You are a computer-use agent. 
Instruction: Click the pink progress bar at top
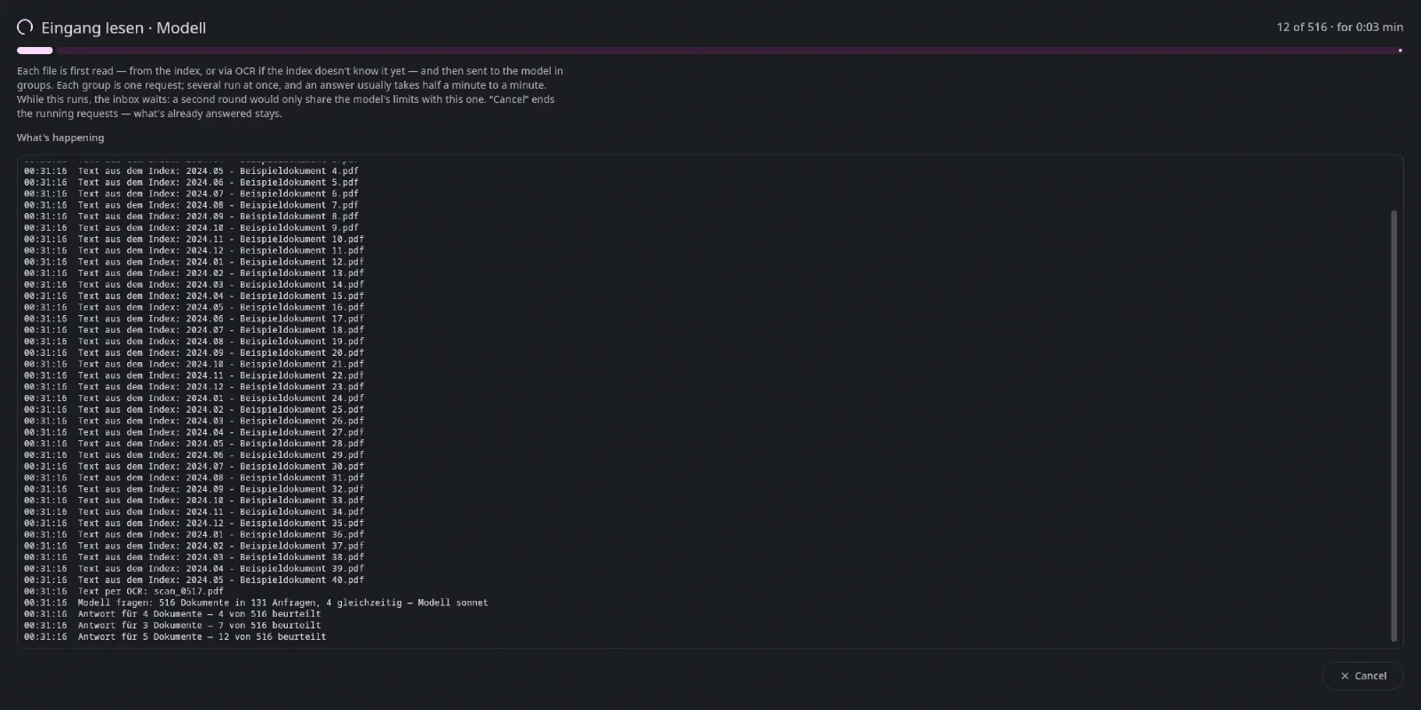[x=710, y=51]
